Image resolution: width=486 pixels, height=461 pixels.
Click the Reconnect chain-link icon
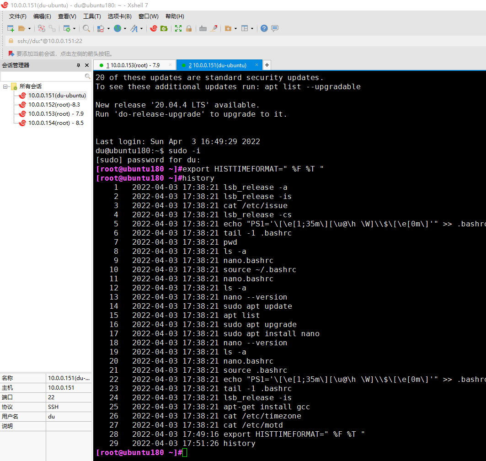[x=52, y=28]
